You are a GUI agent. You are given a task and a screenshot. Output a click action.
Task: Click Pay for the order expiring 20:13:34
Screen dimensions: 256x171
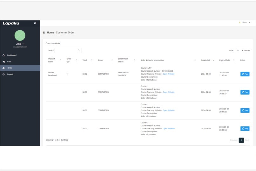coord(245,129)
